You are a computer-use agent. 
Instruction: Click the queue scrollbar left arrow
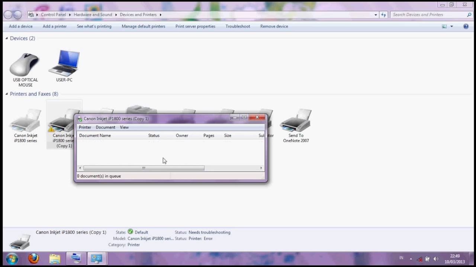80,168
